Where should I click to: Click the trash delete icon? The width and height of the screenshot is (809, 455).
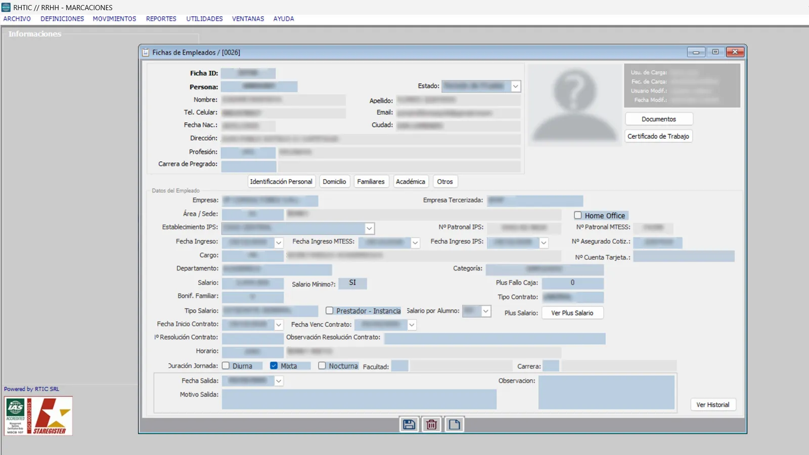pyautogui.click(x=431, y=425)
